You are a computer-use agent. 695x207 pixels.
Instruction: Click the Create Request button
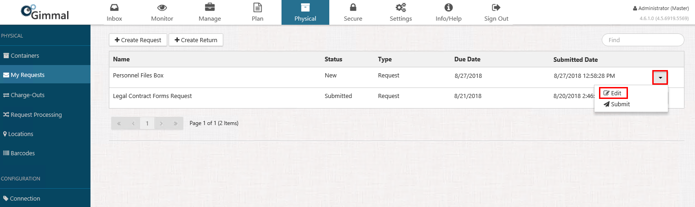click(x=138, y=40)
